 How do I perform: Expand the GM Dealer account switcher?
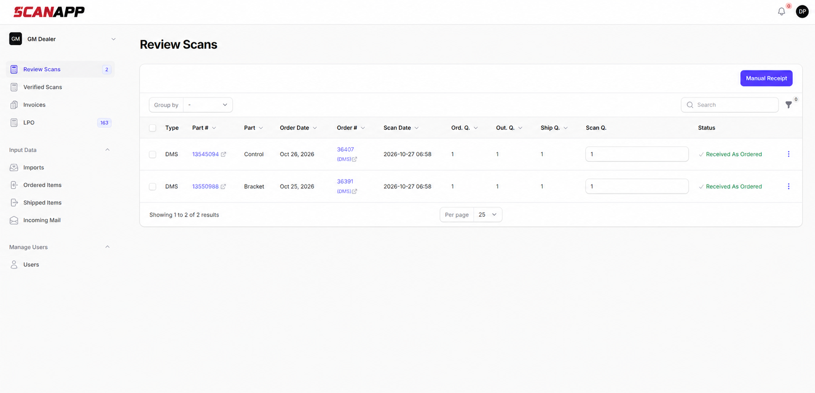pyautogui.click(x=62, y=39)
